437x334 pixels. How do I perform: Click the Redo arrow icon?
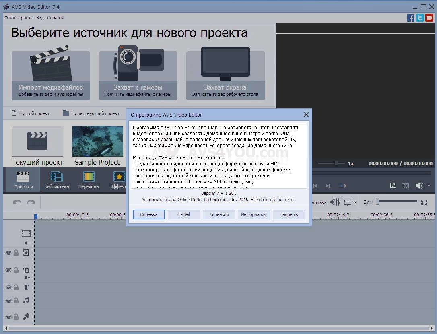point(31,202)
